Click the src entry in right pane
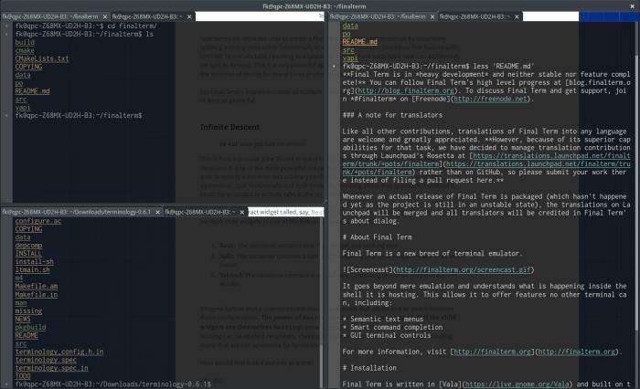This screenshot has height=389, width=640. click(x=348, y=49)
